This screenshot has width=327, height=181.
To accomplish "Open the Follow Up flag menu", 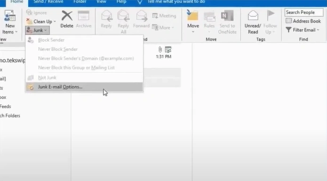I will [270, 22].
